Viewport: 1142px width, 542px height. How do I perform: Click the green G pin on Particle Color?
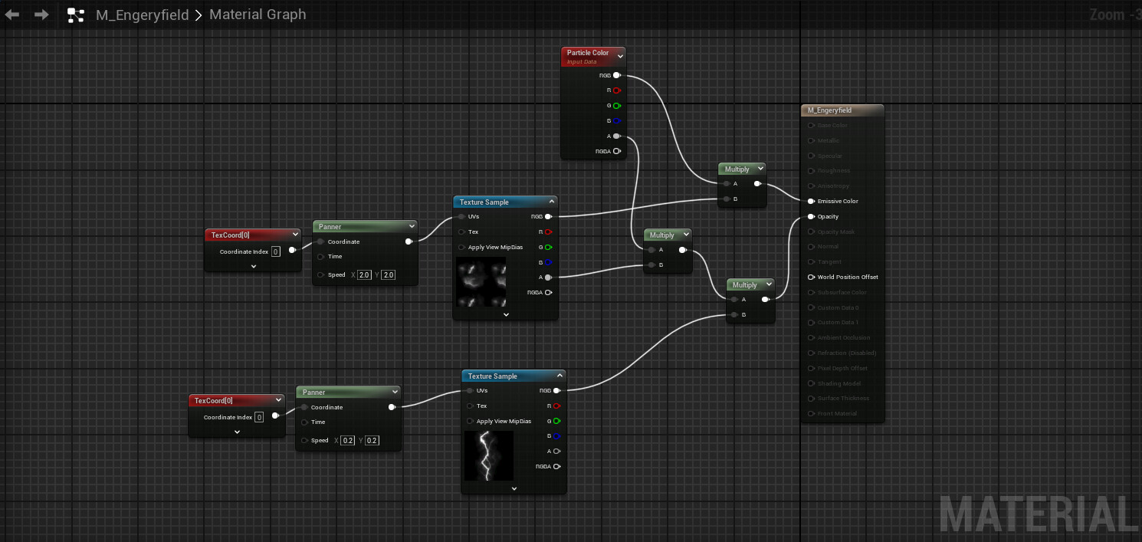(616, 106)
